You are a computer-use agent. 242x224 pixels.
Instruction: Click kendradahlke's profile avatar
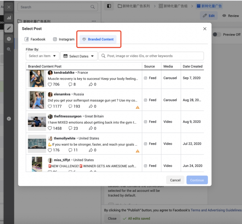pyautogui.click(x=50, y=72)
